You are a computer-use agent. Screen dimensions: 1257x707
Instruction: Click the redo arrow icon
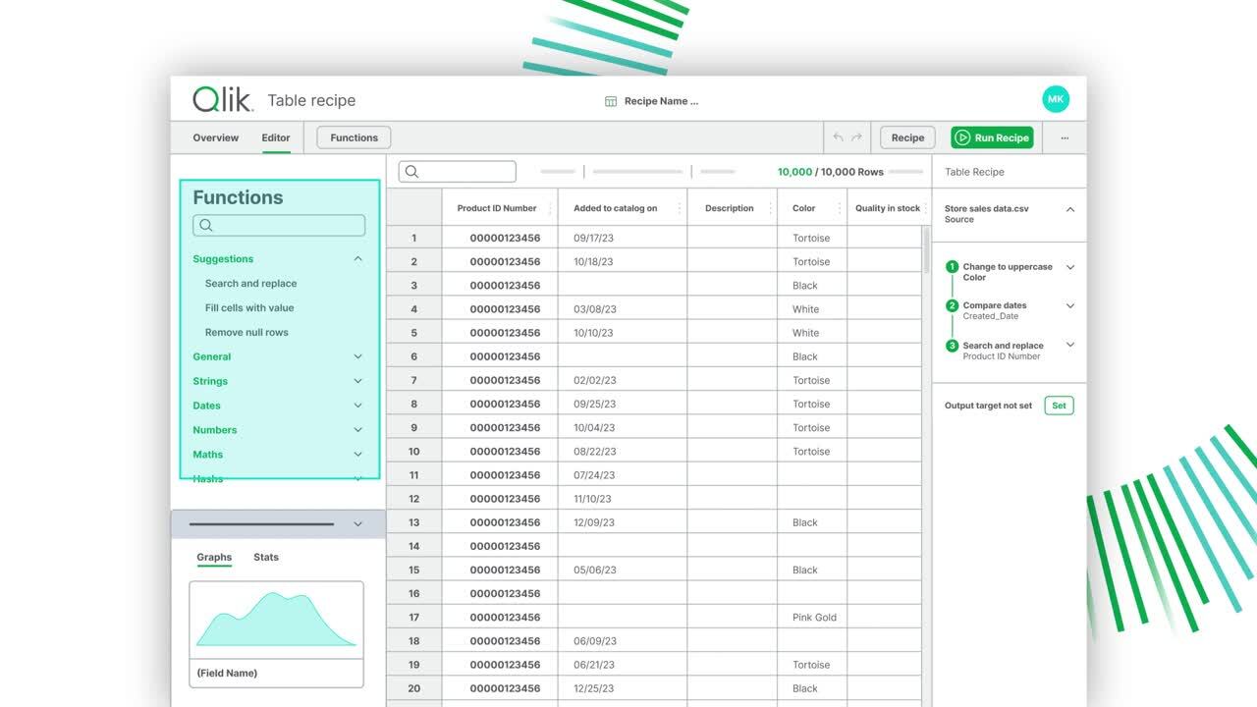pyautogui.click(x=856, y=137)
